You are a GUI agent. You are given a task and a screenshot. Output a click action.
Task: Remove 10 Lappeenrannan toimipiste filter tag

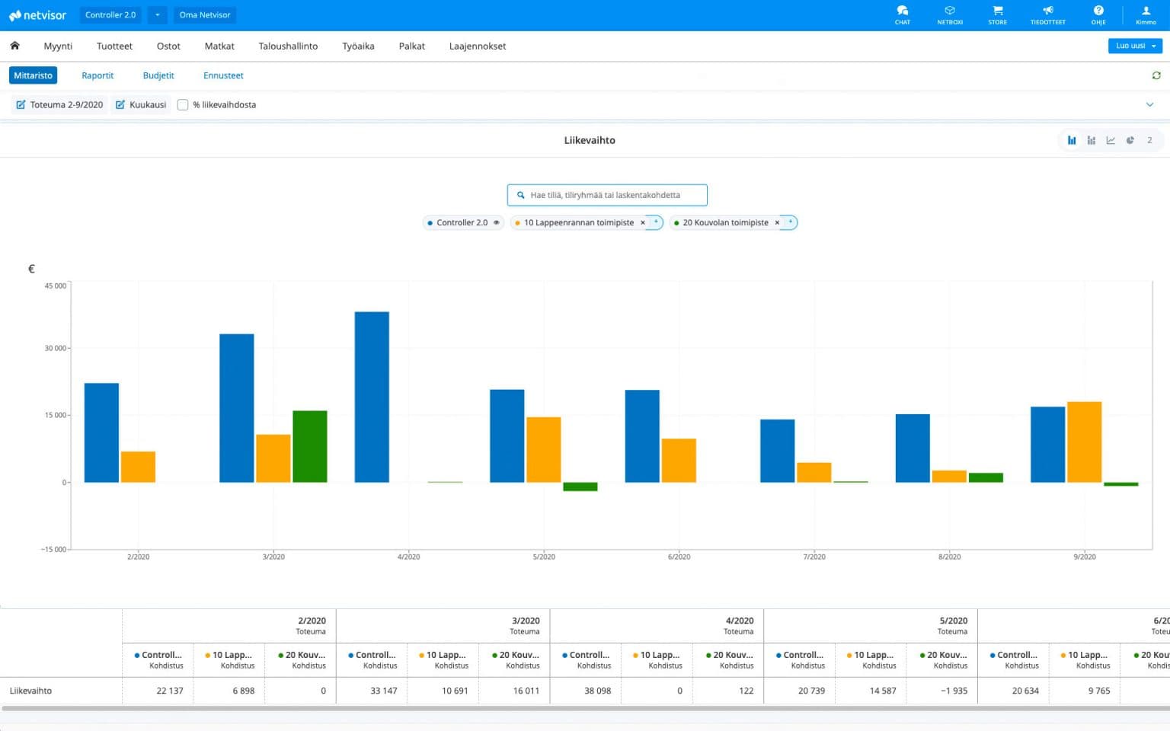pos(642,222)
